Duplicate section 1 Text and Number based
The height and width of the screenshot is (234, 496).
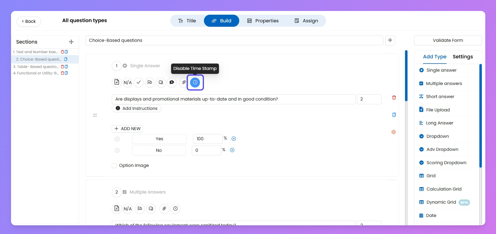pyautogui.click(x=66, y=52)
